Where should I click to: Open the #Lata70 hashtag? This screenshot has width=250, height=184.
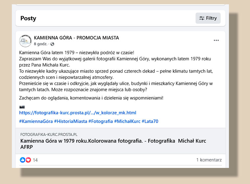click(150, 121)
